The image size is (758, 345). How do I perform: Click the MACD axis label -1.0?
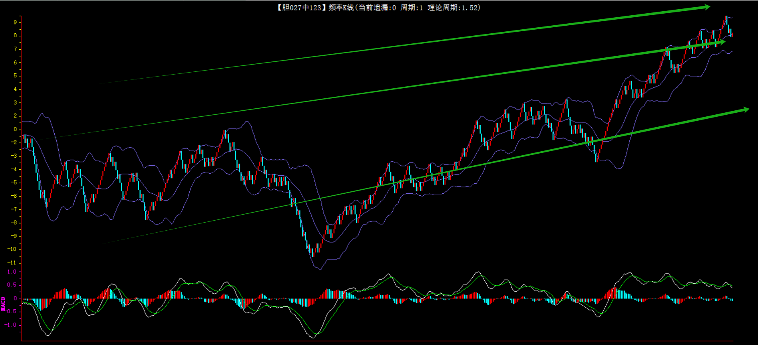[11, 325]
